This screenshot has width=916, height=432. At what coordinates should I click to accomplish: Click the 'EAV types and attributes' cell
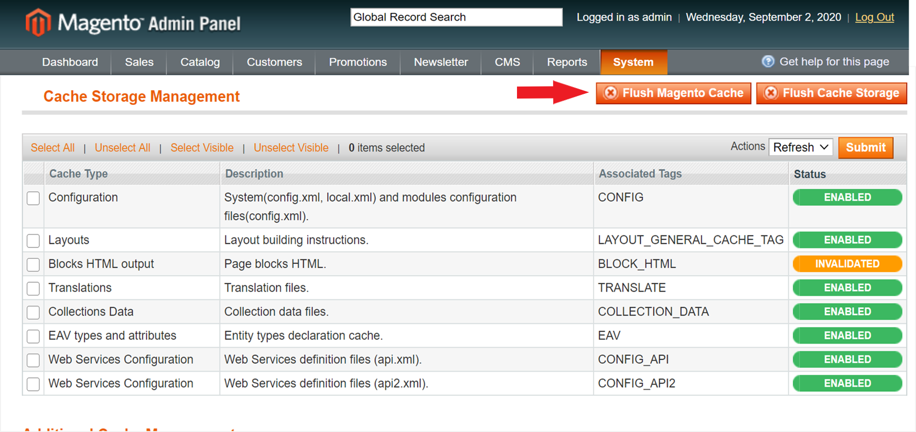pos(132,336)
